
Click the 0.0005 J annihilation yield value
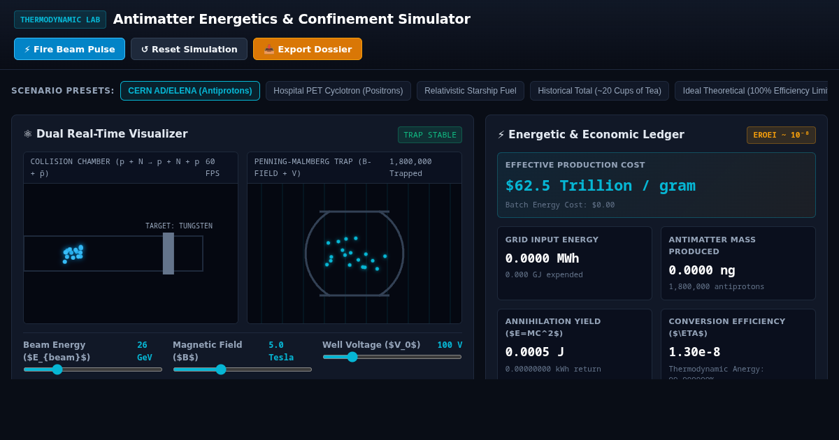click(x=535, y=352)
